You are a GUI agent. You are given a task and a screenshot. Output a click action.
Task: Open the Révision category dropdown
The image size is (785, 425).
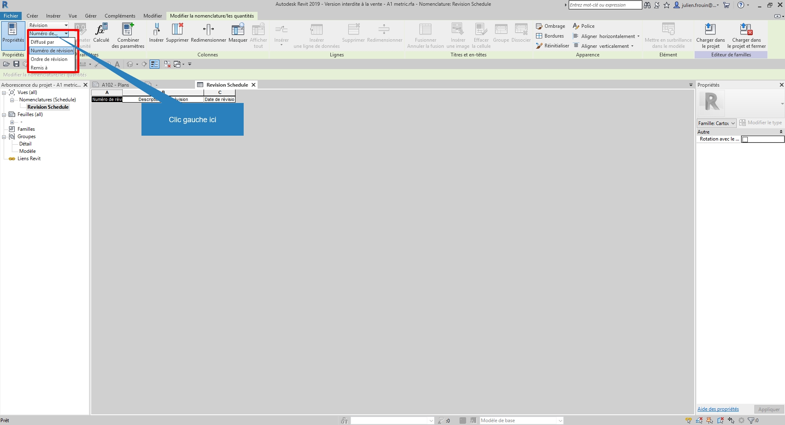click(x=48, y=25)
